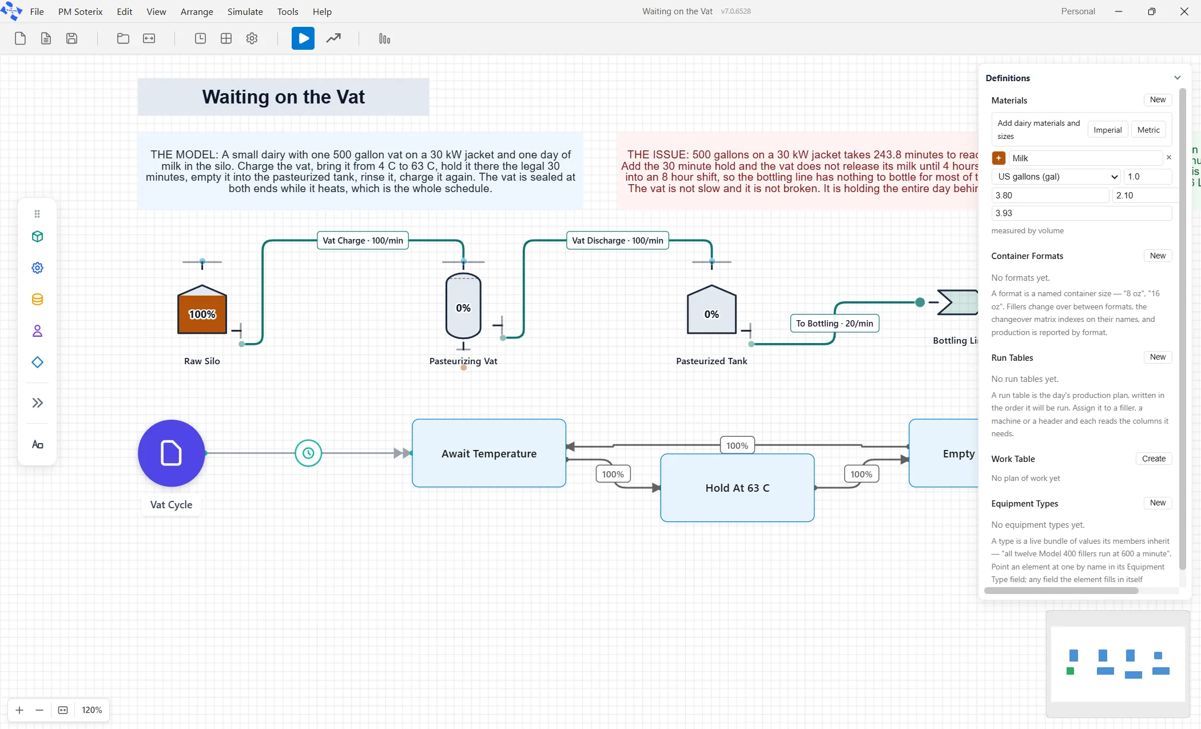Select the yellow database stack tool
1201x729 pixels.
click(37, 299)
